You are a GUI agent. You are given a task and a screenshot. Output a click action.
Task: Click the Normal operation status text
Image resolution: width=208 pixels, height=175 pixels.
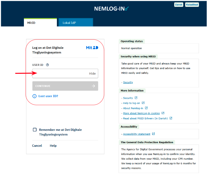click(x=131, y=48)
